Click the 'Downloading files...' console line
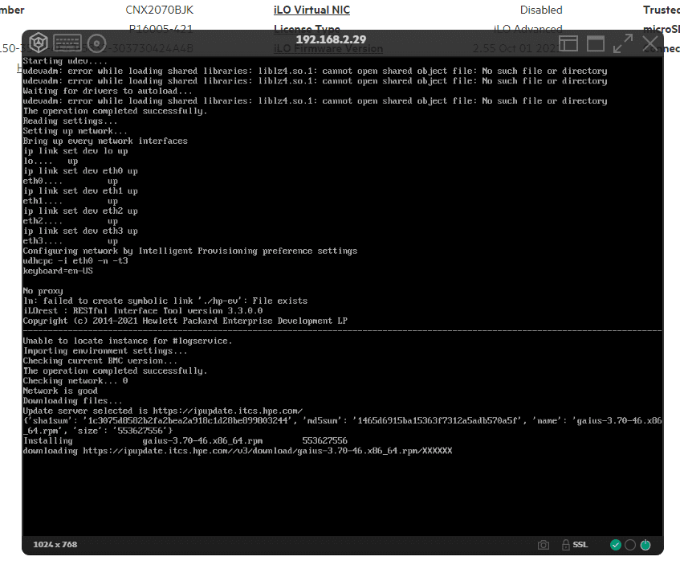 (72, 401)
